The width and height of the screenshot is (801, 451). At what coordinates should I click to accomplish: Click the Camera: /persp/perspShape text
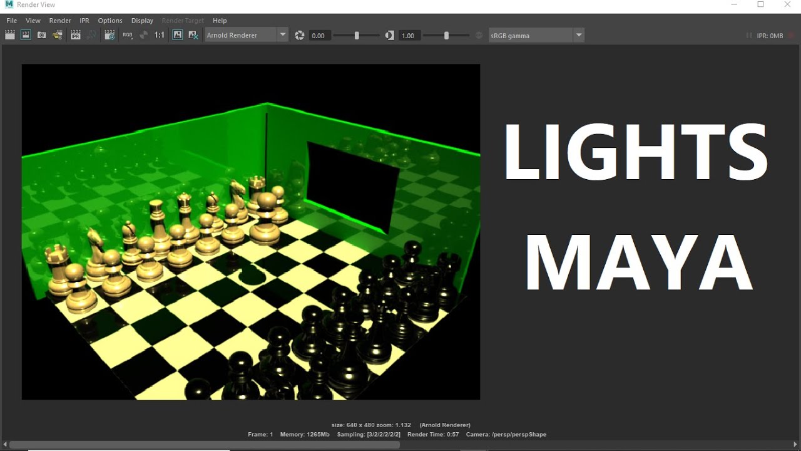(x=506, y=434)
